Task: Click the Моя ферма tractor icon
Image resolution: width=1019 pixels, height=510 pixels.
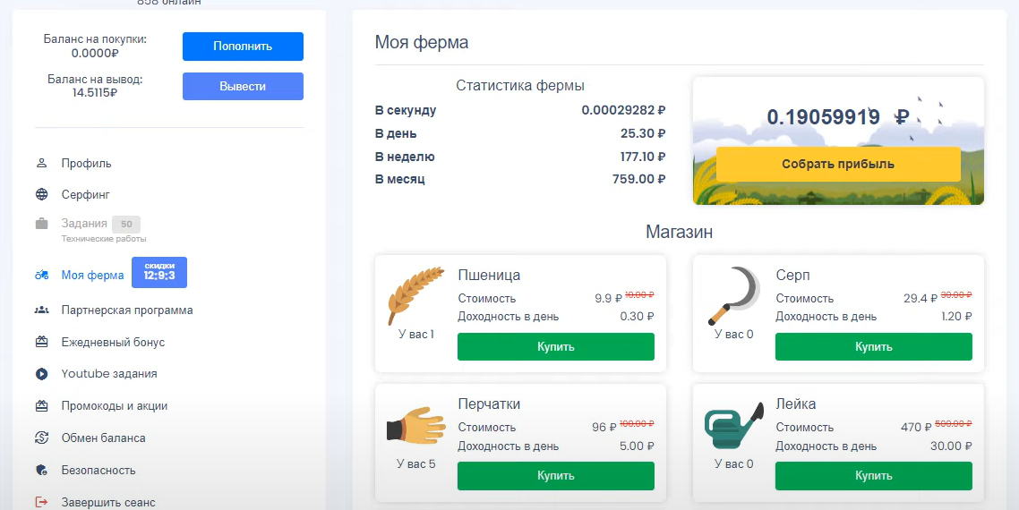Action: (x=41, y=275)
